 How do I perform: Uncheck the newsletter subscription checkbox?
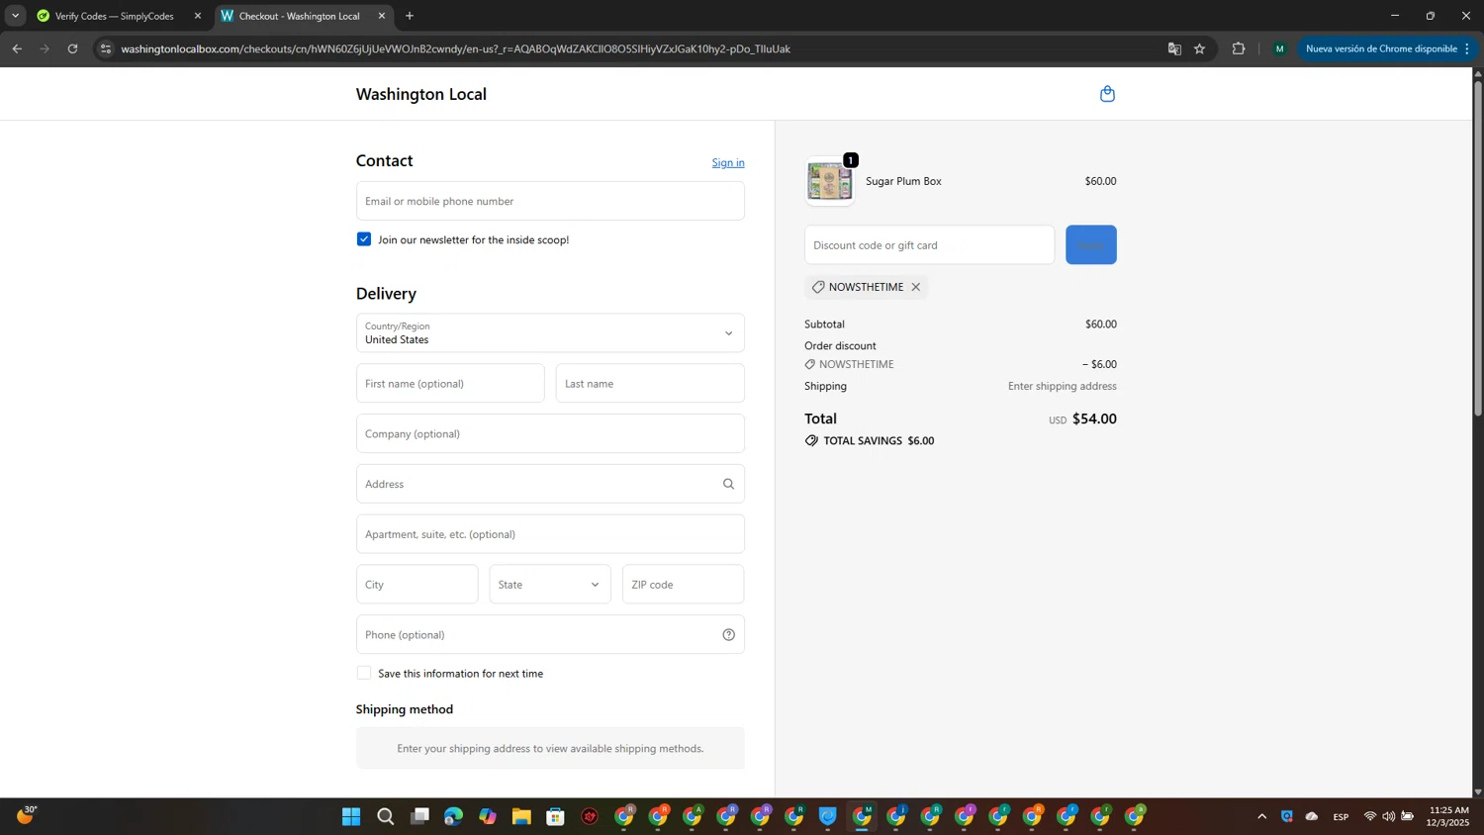coord(364,239)
